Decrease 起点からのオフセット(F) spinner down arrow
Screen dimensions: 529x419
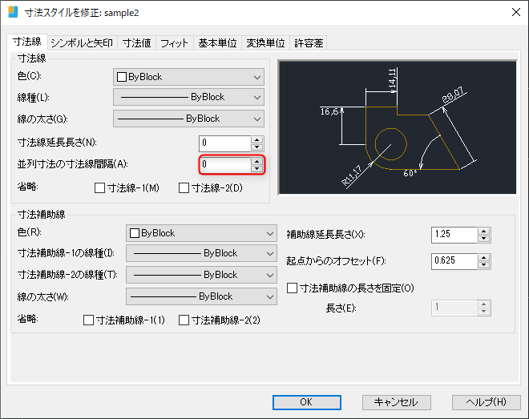point(484,265)
